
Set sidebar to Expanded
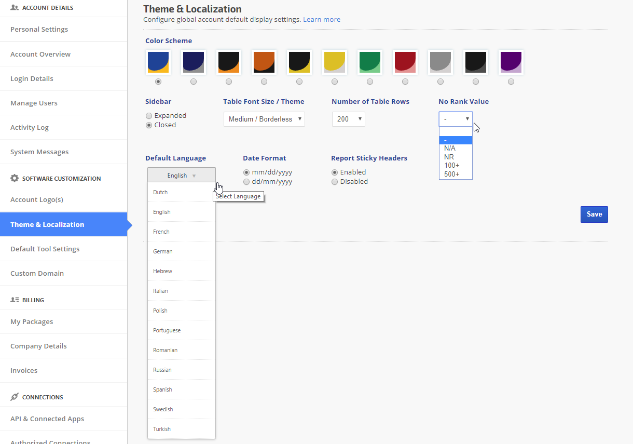click(x=149, y=116)
